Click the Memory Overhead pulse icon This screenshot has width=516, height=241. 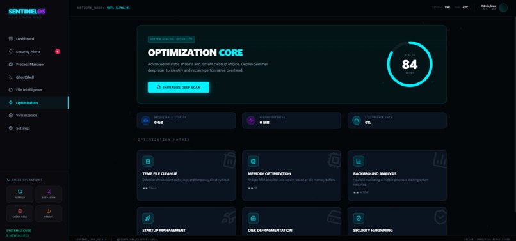pyautogui.click(x=251, y=120)
